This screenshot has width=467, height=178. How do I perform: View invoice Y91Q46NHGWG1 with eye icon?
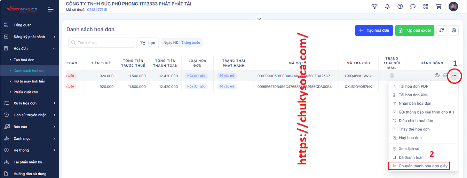coord(437,75)
